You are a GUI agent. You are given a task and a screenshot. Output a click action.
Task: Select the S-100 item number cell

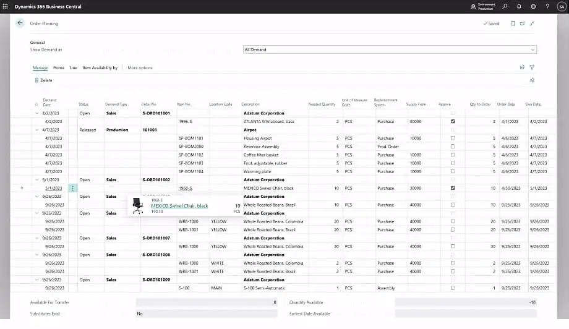(x=184, y=288)
